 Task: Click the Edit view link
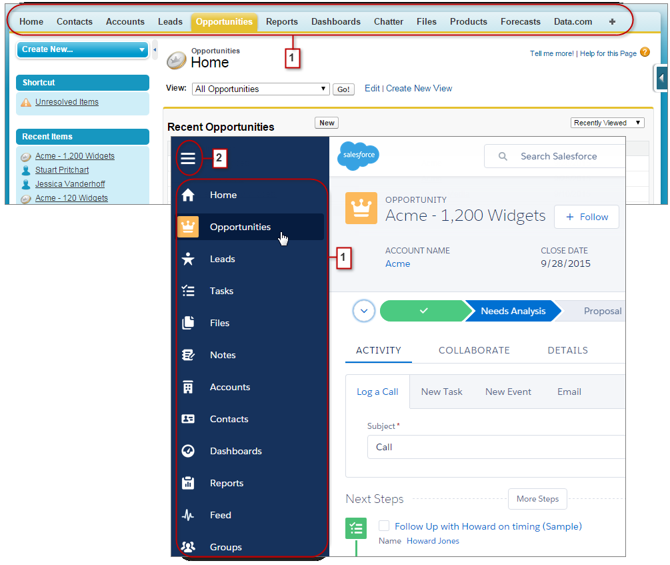pos(372,89)
